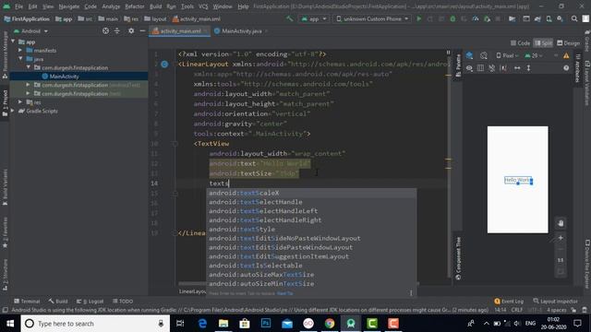Click the 1:1 zoom button in preview
591x332 pixels.
pyautogui.click(x=561, y=260)
